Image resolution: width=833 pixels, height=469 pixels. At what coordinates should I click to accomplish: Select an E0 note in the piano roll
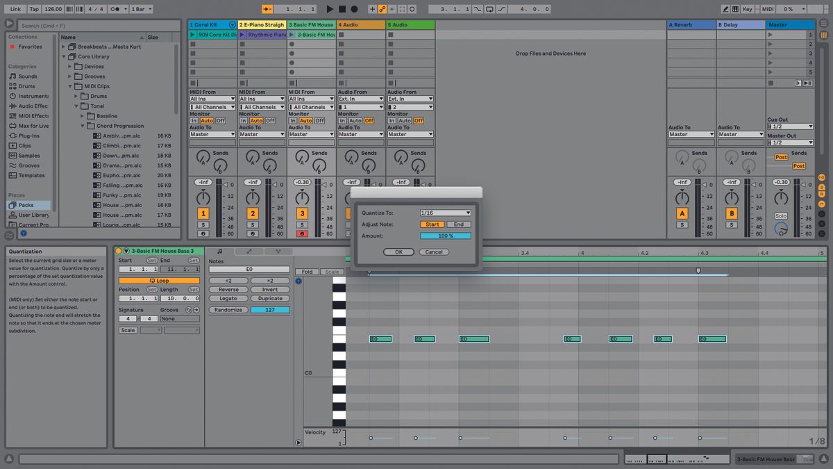380,338
